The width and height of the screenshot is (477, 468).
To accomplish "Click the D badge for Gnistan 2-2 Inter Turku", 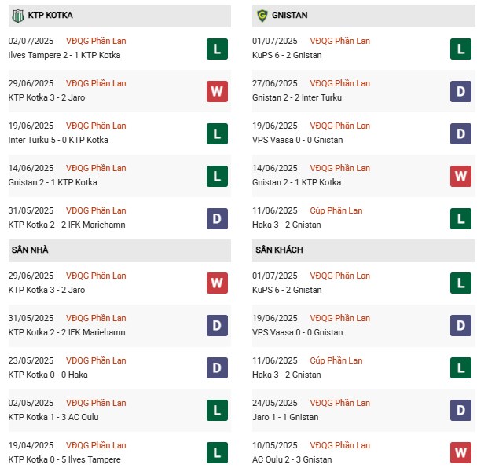I will (460, 91).
